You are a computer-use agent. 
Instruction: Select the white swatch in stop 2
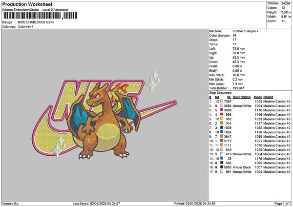pyautogui.click(x=222, y=106)
